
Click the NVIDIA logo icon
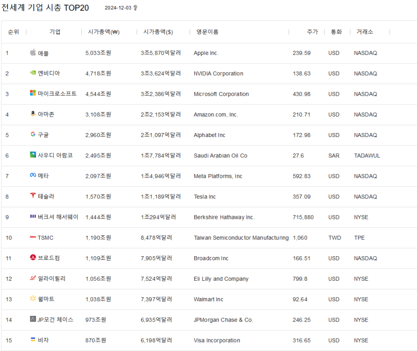click(33, 73)
